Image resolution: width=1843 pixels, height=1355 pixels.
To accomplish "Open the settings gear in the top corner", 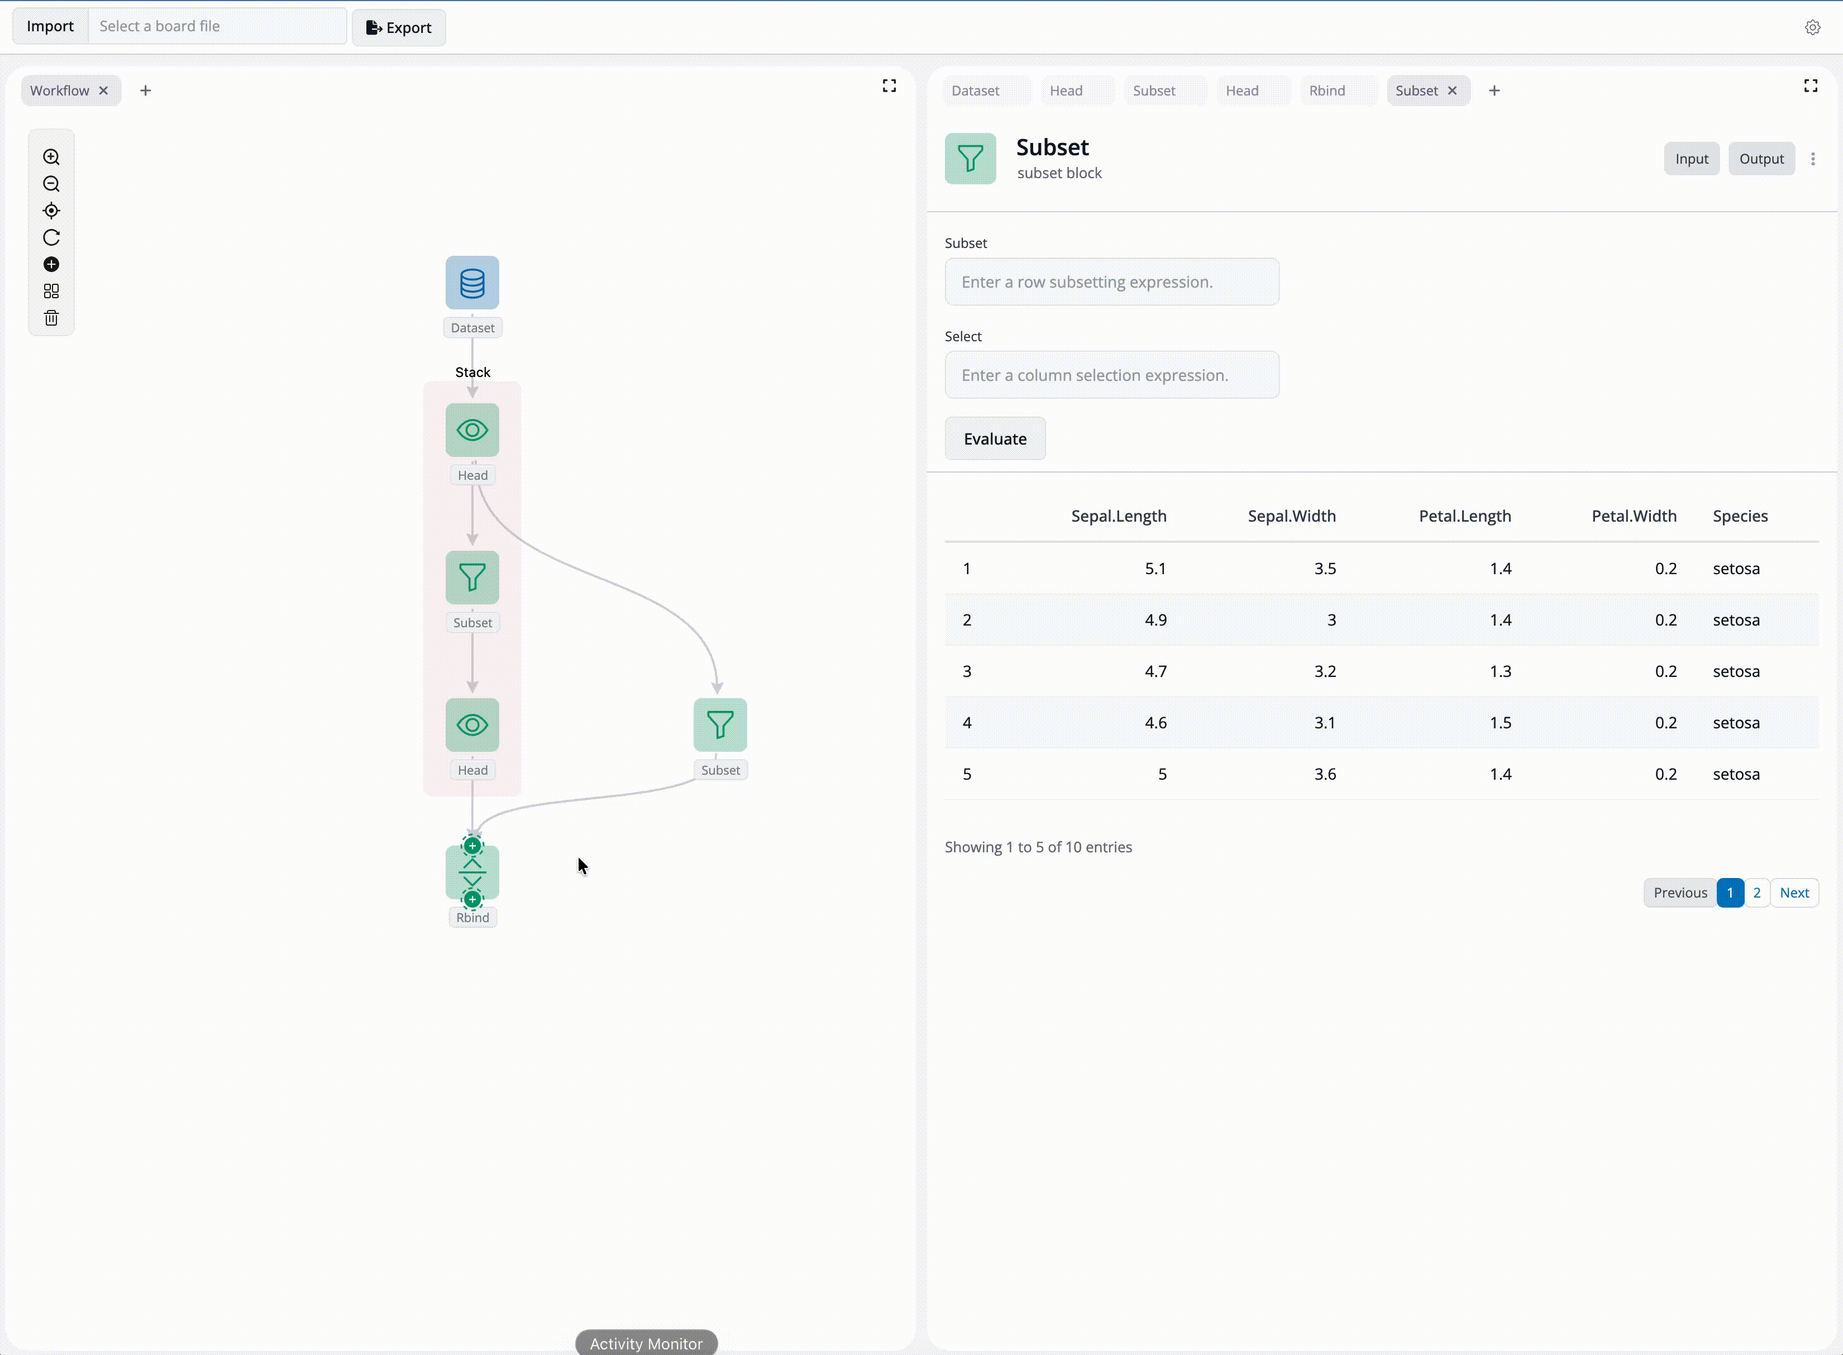I will [x=1813, y=26].
